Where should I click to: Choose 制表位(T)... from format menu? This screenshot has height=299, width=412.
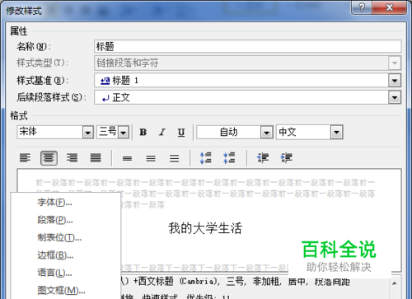pos(59,237)
